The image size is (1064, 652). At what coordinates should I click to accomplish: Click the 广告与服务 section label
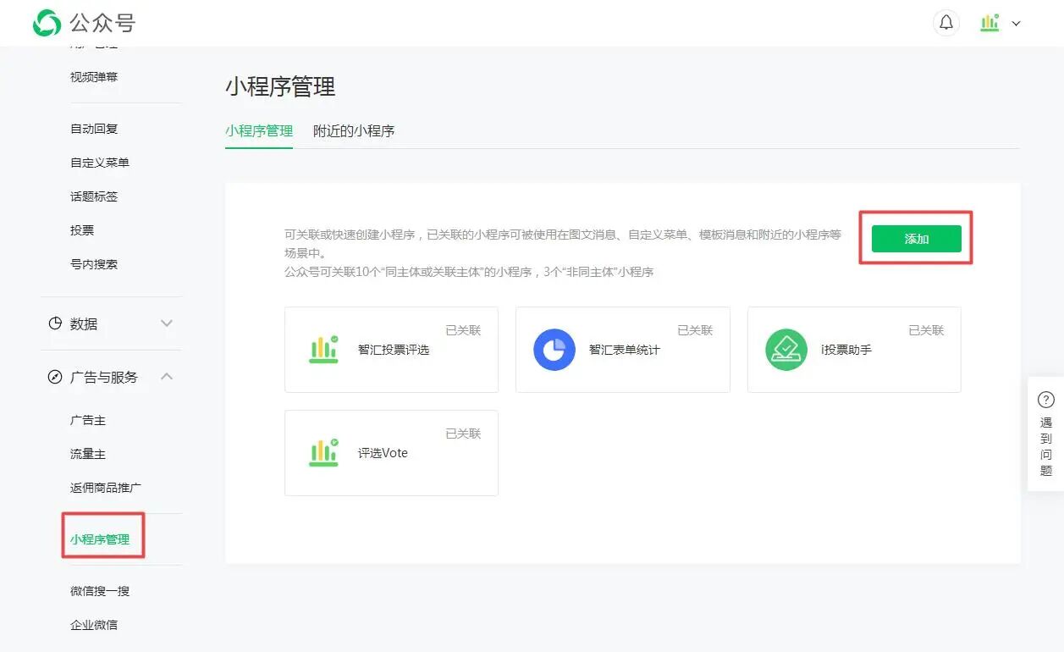[103, 377]
